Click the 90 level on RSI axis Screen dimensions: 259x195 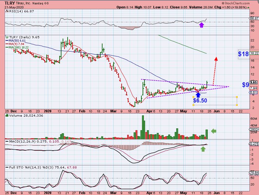(252, 13)
